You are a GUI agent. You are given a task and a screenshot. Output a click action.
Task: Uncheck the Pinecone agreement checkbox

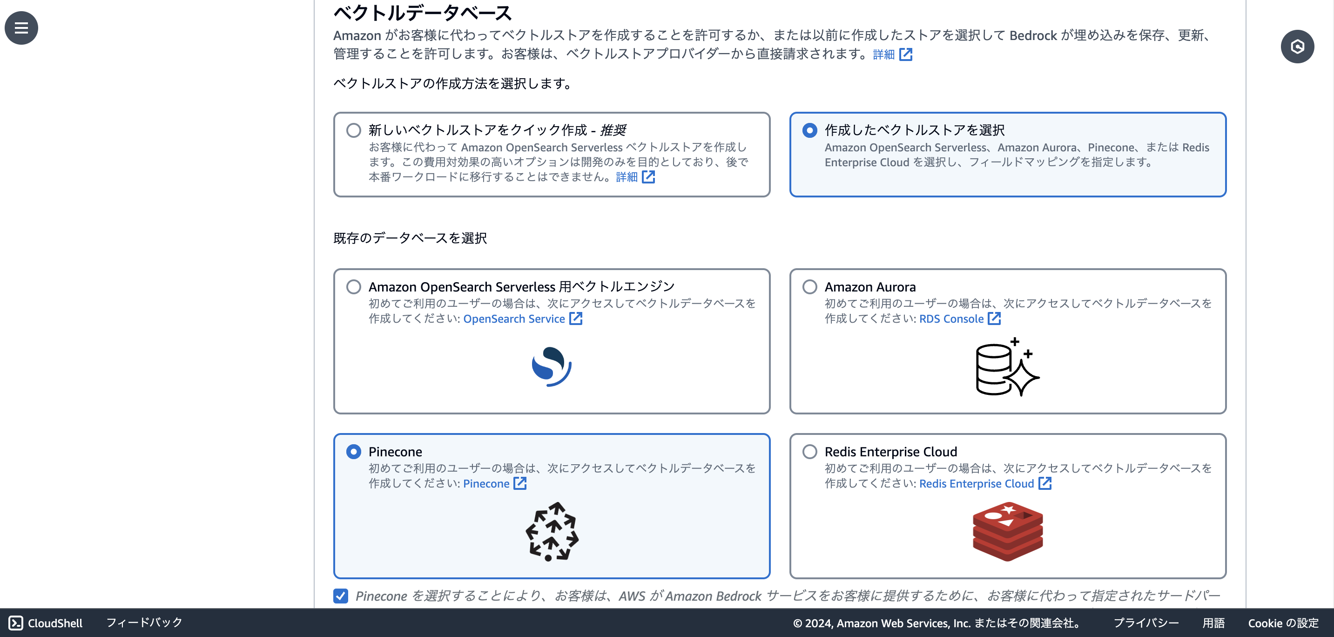pyautogui.click(x=340, y=596)
